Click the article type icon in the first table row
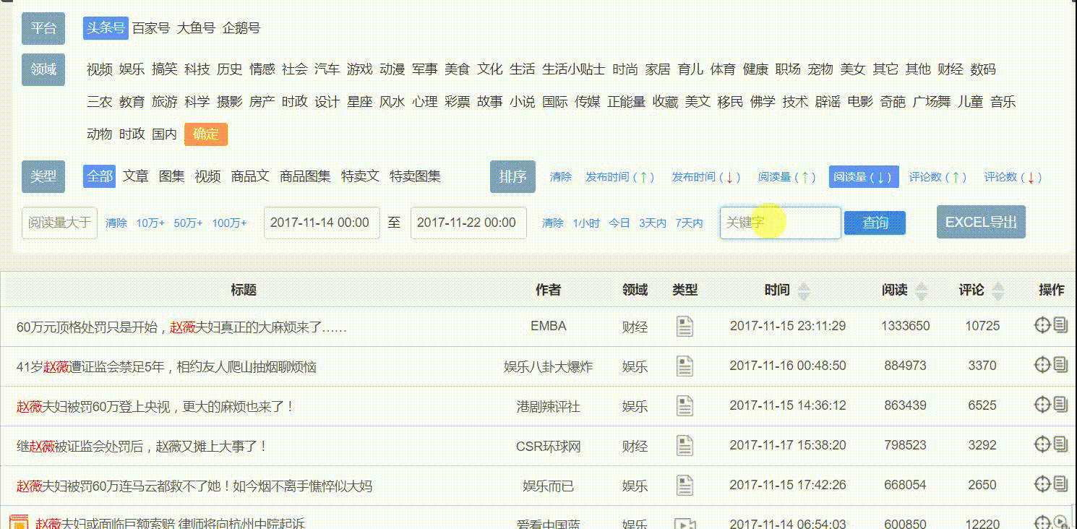The image size is (1077, 529). [x=685, y=326]
